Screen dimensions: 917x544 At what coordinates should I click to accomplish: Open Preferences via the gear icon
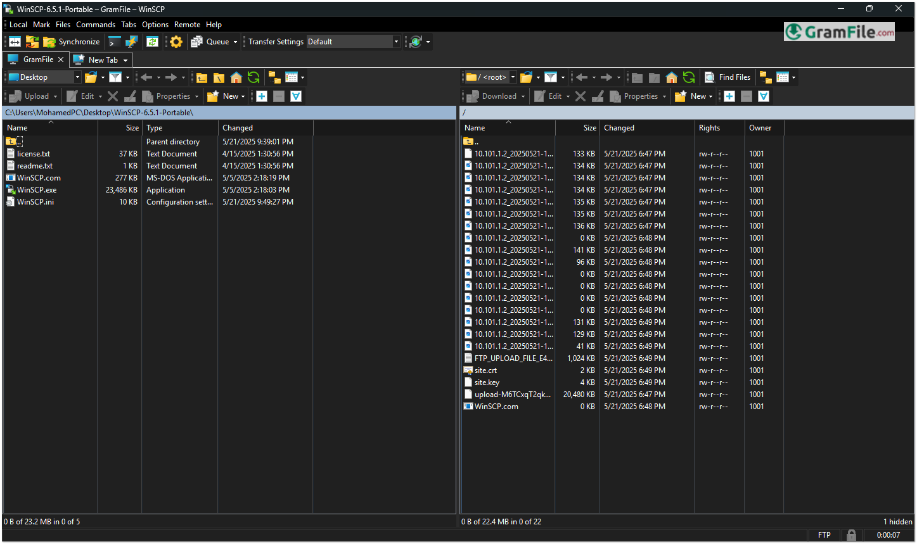(176, 42)
